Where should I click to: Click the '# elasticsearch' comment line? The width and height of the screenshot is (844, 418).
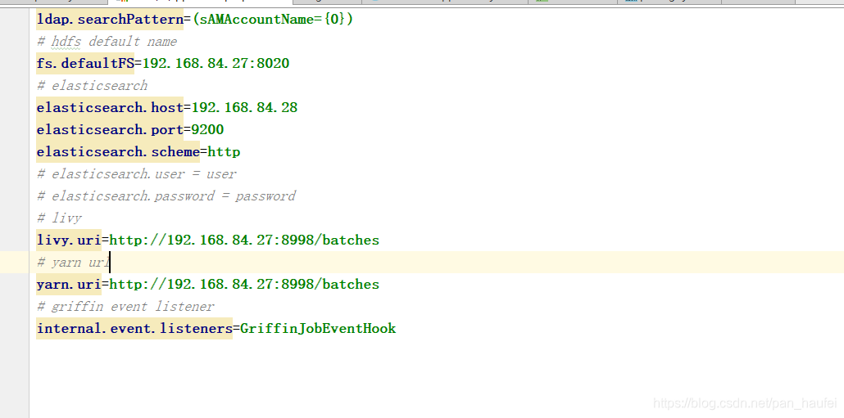[92, 86]
